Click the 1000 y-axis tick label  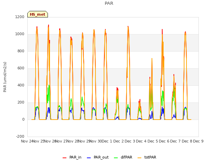pos(20,34)
